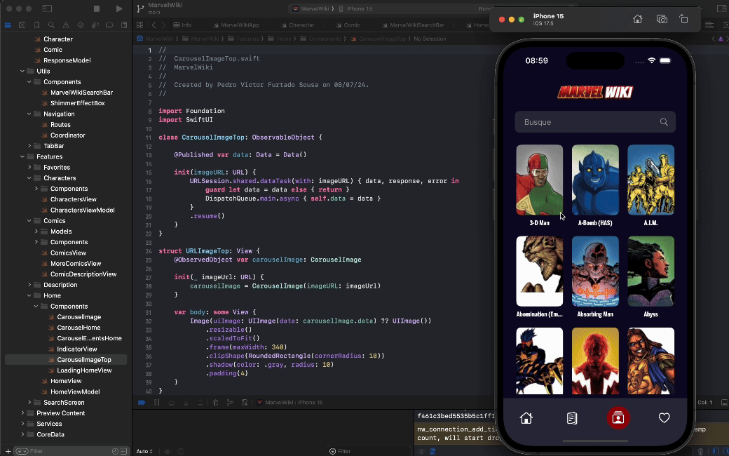Image resolution: width=729 pixels, height=456 pixels.
Task: Expand the Description folder
Action: point(29,285)
